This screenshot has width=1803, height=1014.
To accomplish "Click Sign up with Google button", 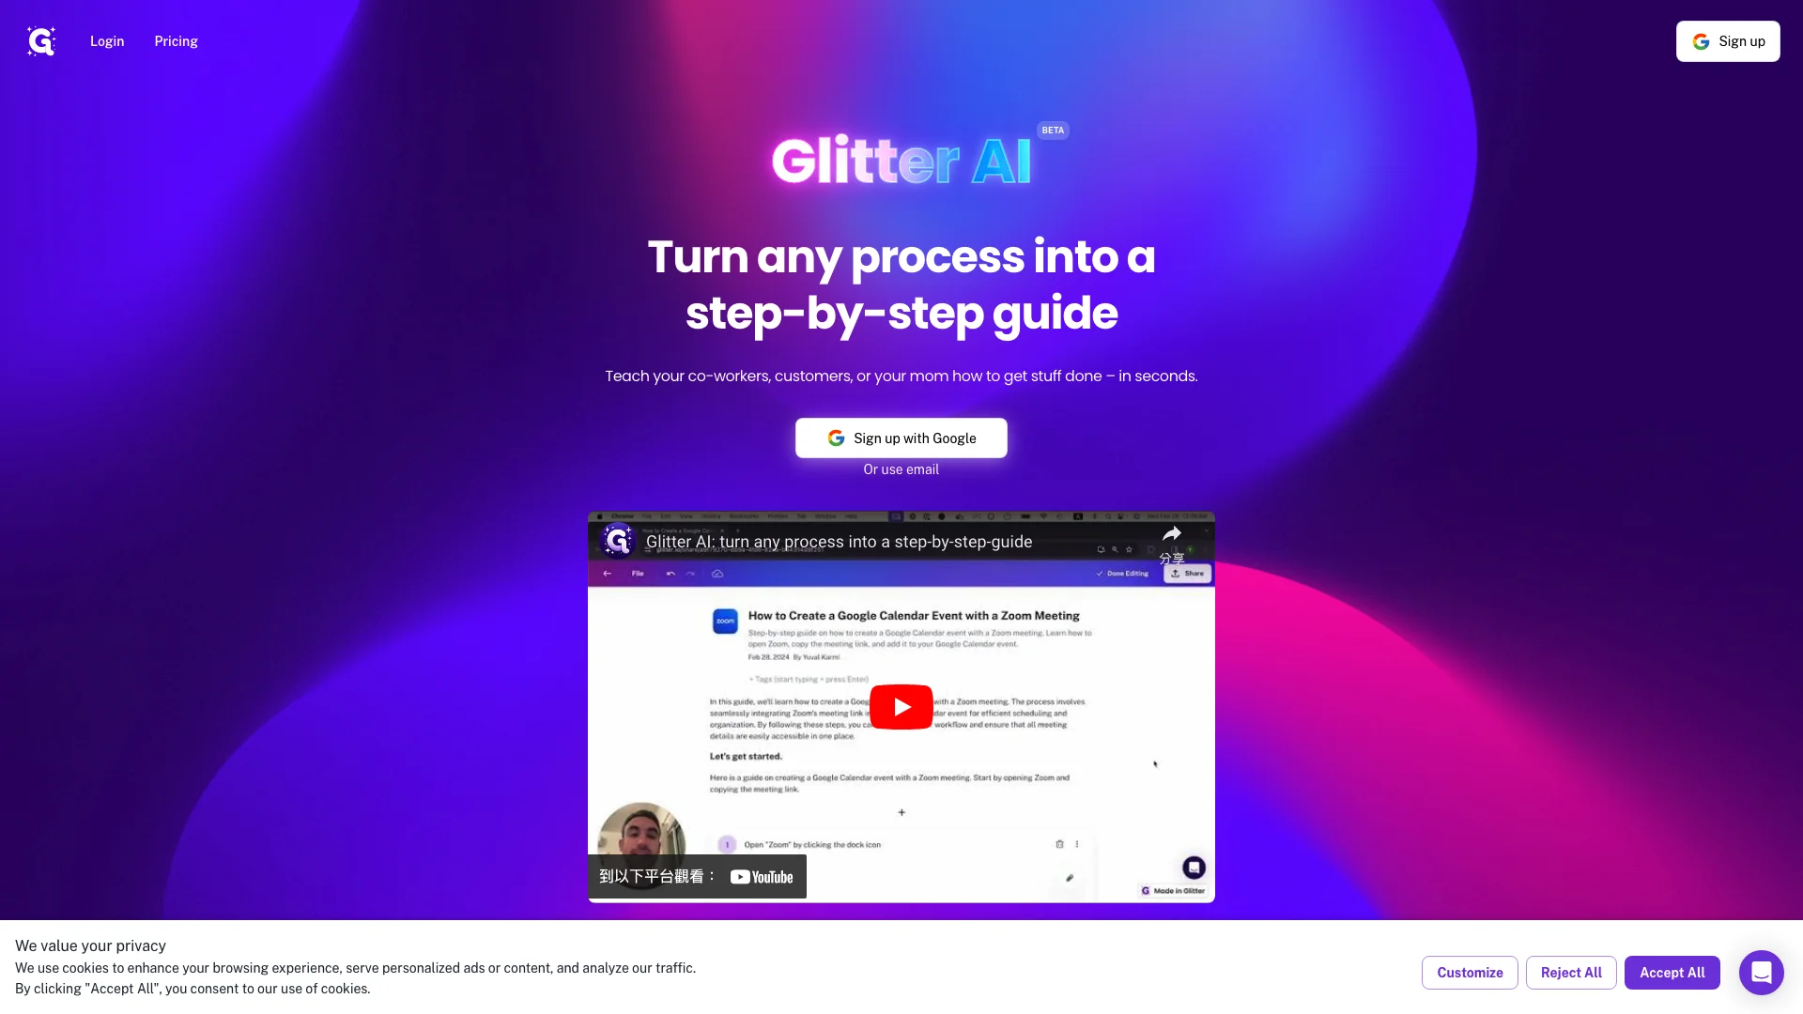I will 901,438.
